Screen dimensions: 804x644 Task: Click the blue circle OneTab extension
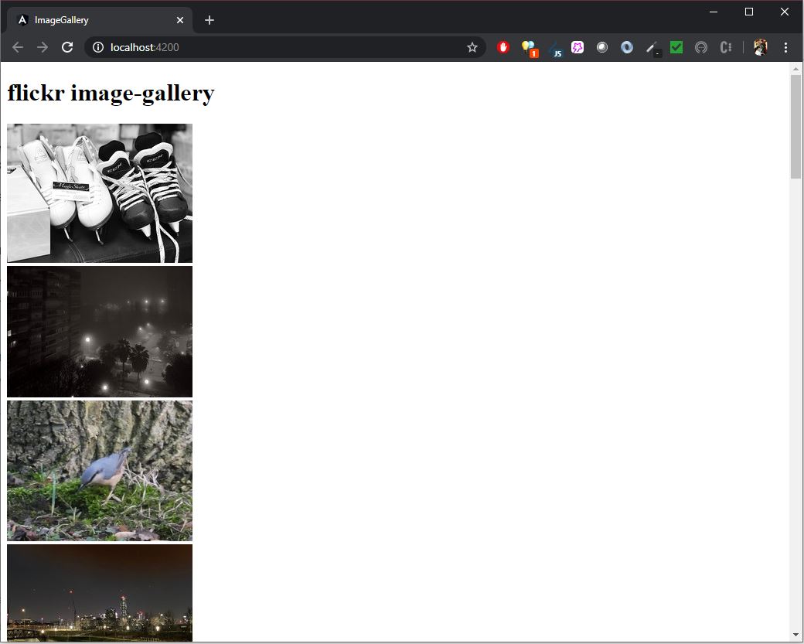[x=626, y=47]
